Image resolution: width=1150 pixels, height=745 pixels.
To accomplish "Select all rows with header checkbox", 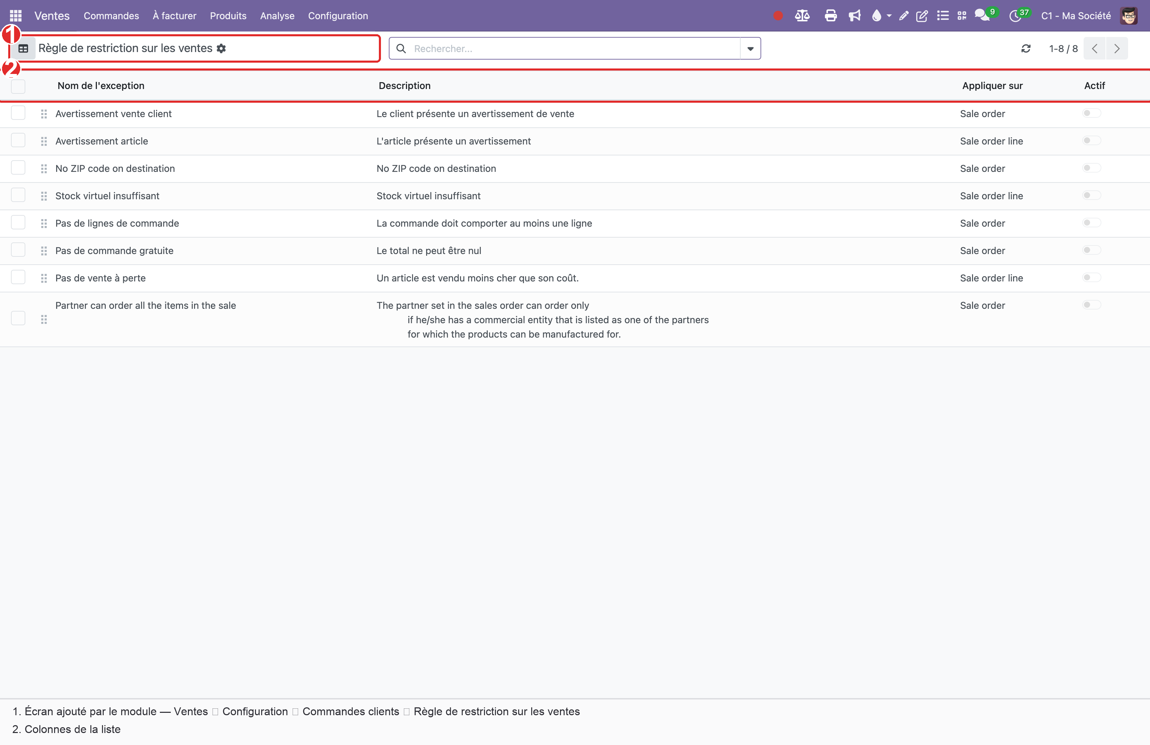I will pyautogui.click(x=18, y=86).
